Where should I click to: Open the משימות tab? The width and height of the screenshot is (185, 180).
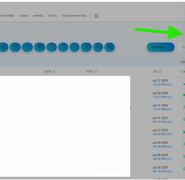(38, 16)
